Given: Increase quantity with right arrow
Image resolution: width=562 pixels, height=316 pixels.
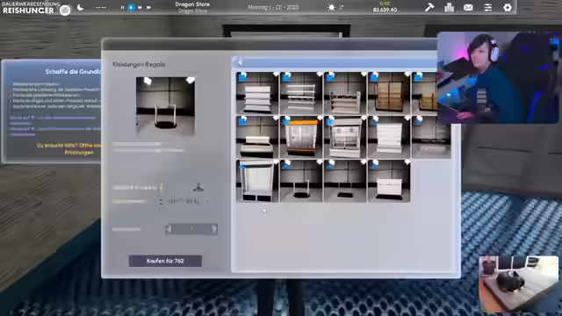Looking at the screenshot, I should click(x=214, y=229).
